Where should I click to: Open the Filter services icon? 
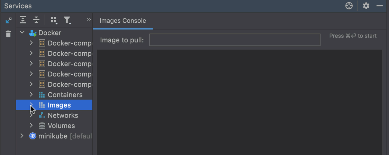coord(67,20)
